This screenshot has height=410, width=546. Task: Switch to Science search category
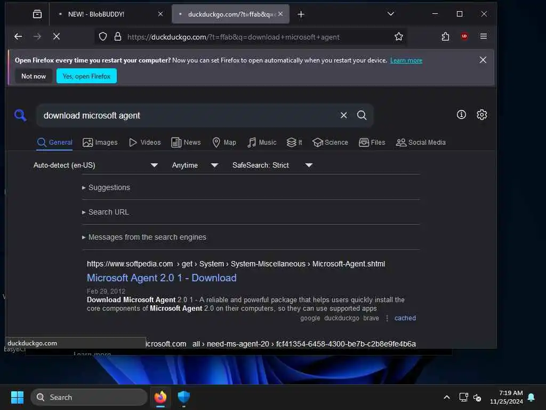(x=330, y=143)
